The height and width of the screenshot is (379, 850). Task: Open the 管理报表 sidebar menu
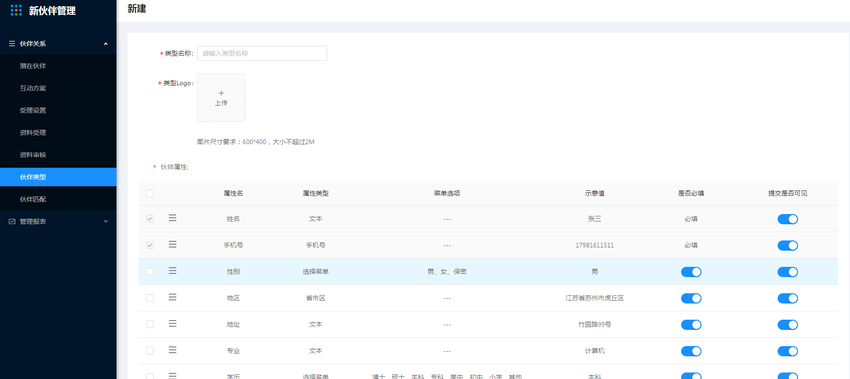click(x=58, y=221)
